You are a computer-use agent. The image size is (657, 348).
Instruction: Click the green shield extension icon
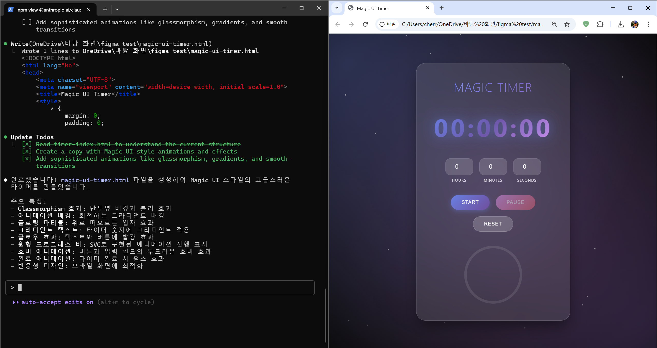click(x=586, y=24)
